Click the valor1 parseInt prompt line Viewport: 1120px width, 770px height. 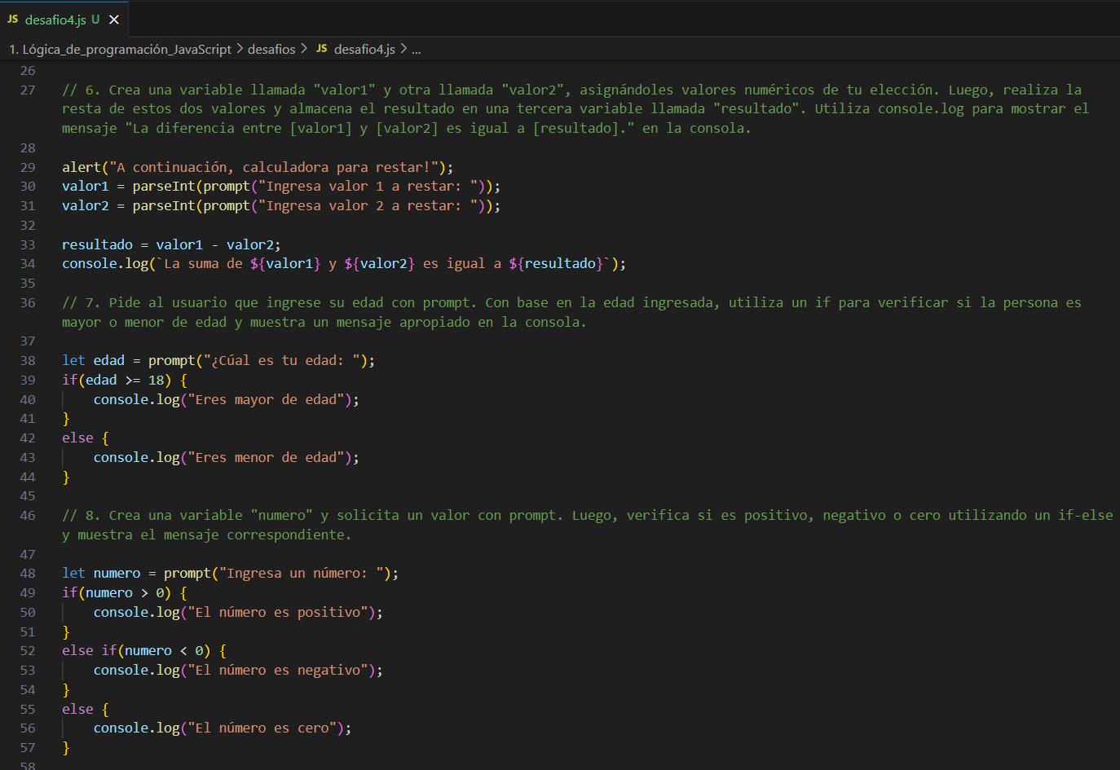281,186
